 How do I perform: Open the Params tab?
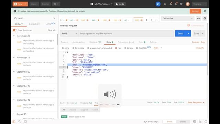(x=64, y=42)
